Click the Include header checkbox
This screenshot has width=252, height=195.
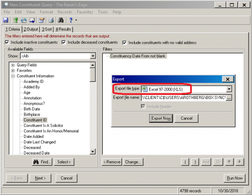(143, 107)
